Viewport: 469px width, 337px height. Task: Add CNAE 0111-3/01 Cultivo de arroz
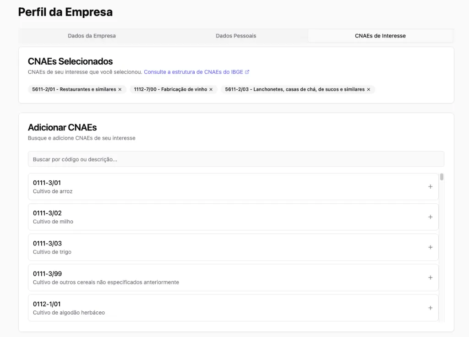[x=430, y=186]
